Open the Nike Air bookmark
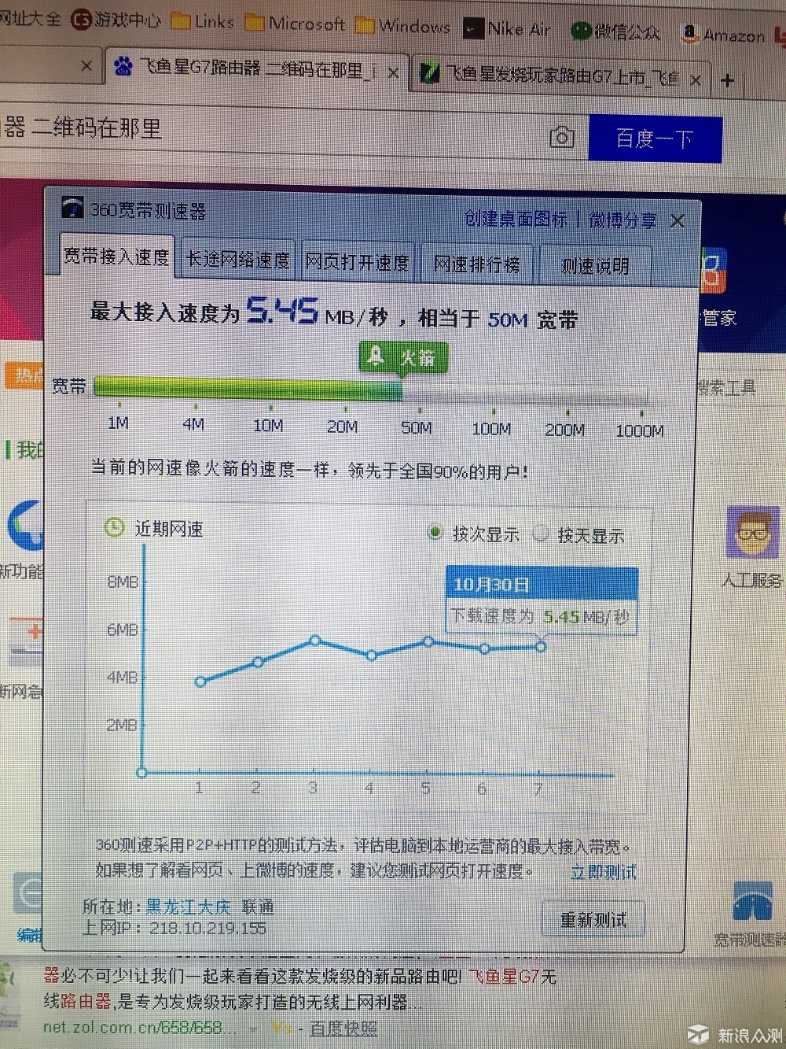Screen dimensions: 786x1049 coord(507,29)
